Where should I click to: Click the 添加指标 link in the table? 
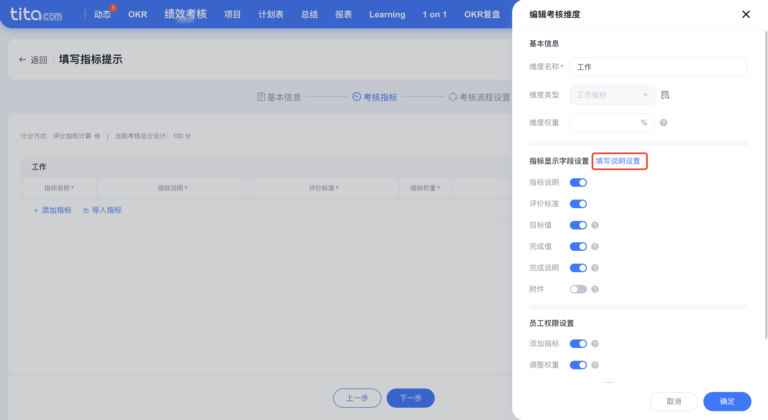56,210
